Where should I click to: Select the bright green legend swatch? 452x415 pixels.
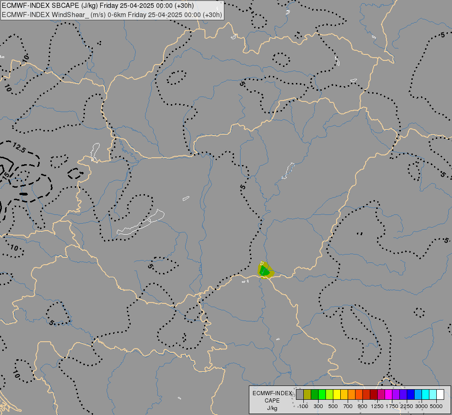pyautogui.click(x=322, y=395)
